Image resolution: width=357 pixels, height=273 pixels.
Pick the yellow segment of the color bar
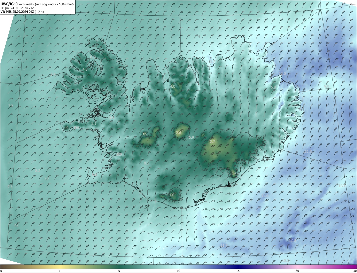click(x=60, y=267)
